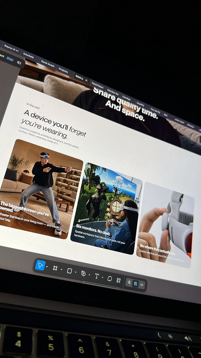Open the insert components grid icon
This screenshot has height=358, width=201.
click(x=119, y=280)
